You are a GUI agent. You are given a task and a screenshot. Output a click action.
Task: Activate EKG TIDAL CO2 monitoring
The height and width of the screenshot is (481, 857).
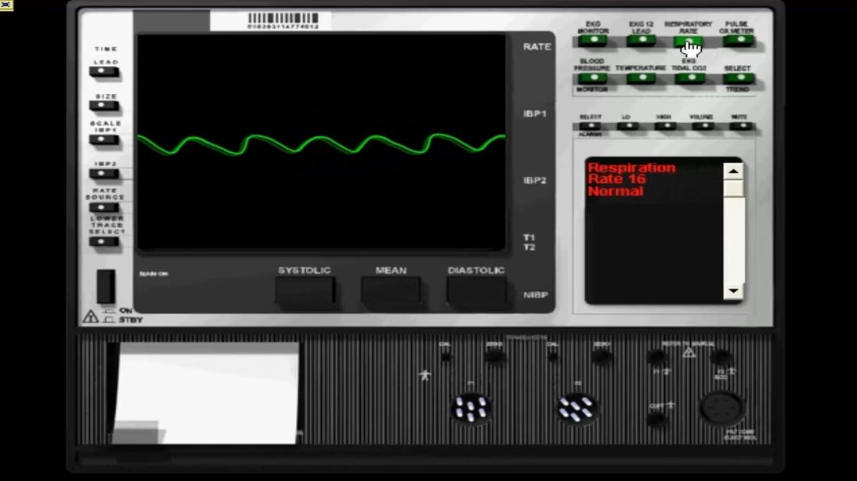pos(690,78)
